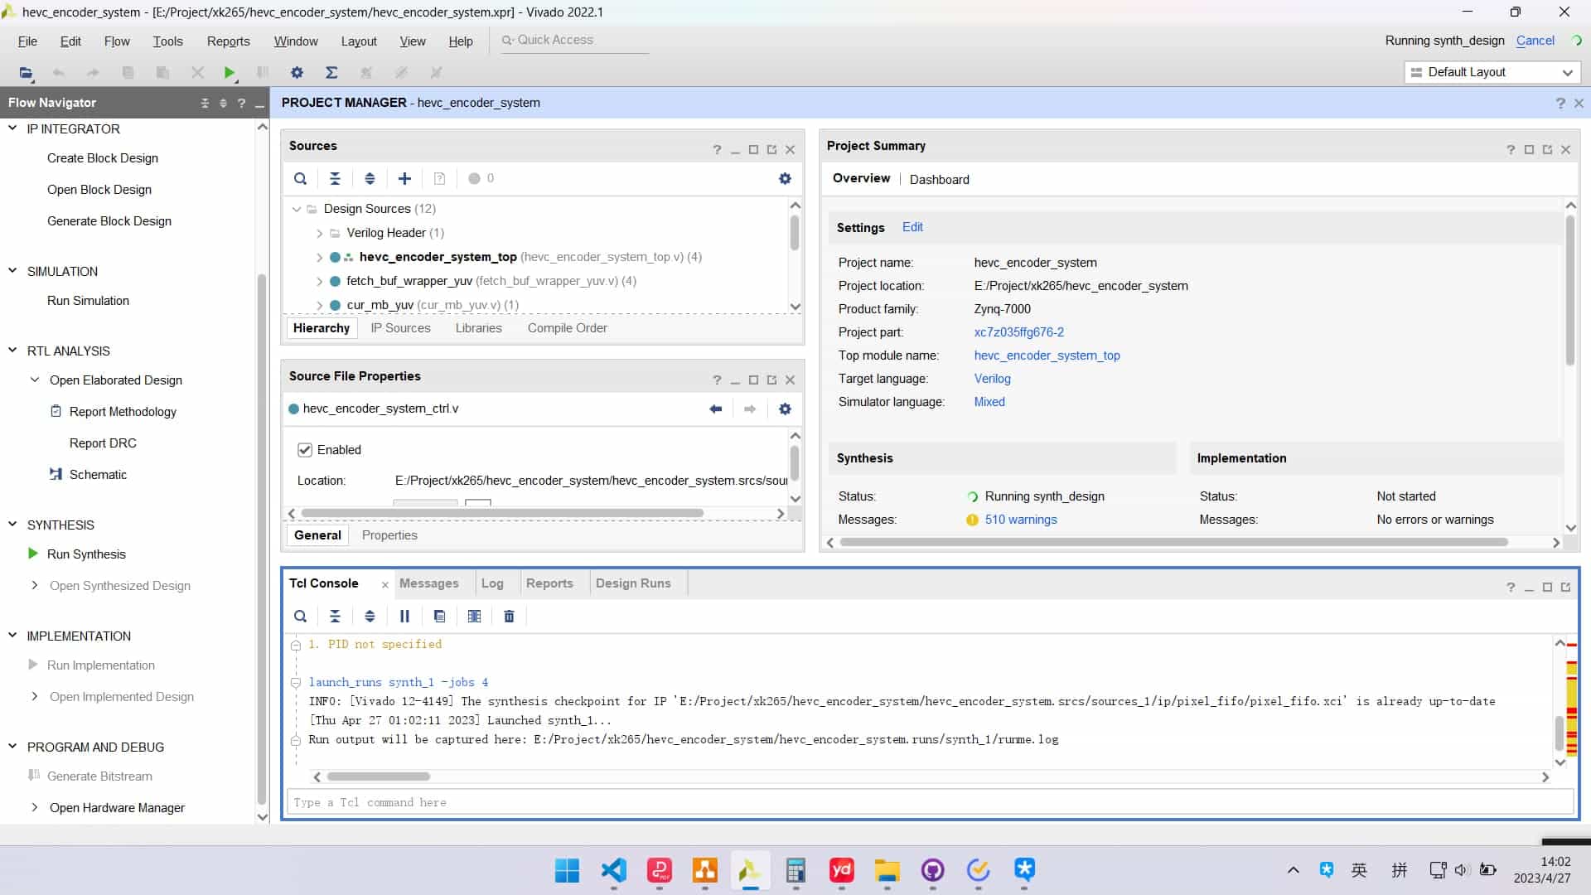Click Edit link next to Settings
The image size is (1591, 895).
point(912,227)
